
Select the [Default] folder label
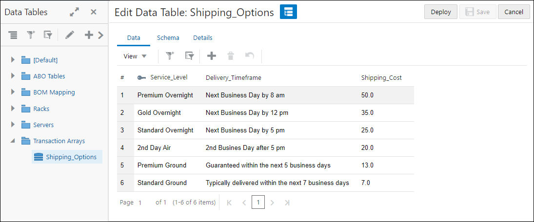point(45,60)
